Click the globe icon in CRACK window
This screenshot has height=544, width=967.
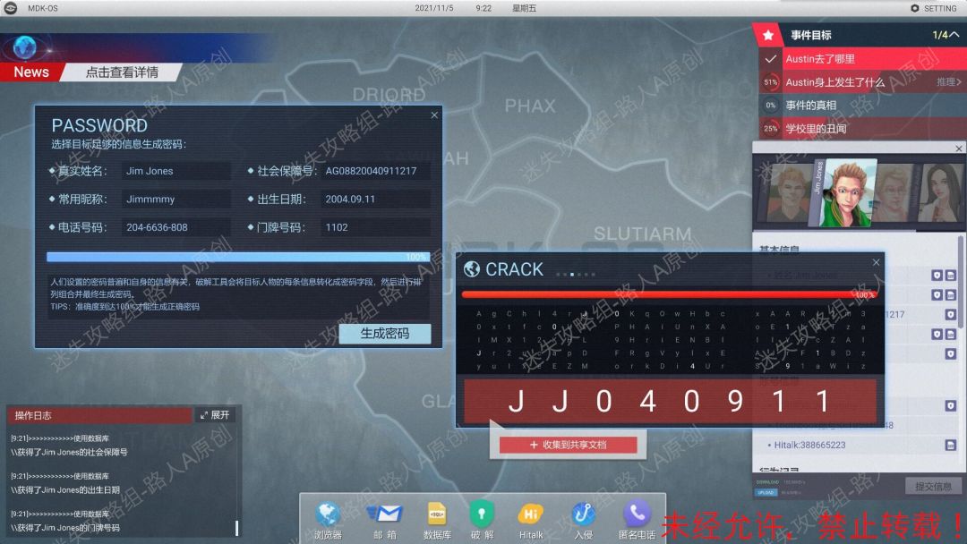[472, 269]
